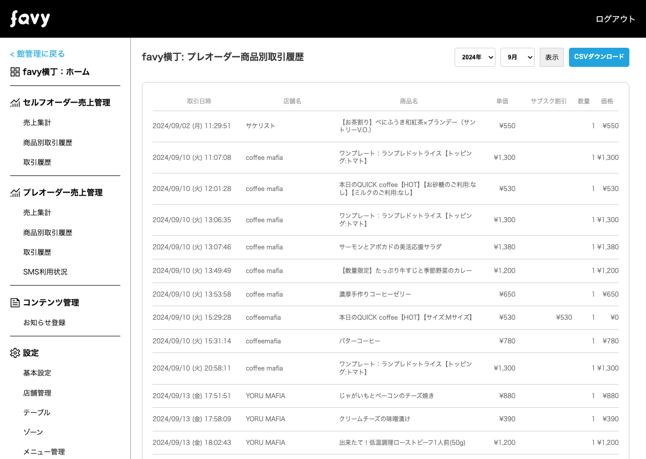
Task: Click the じゃがいもとベーコンのチーズ焼き product name
Action: (387, 396)
